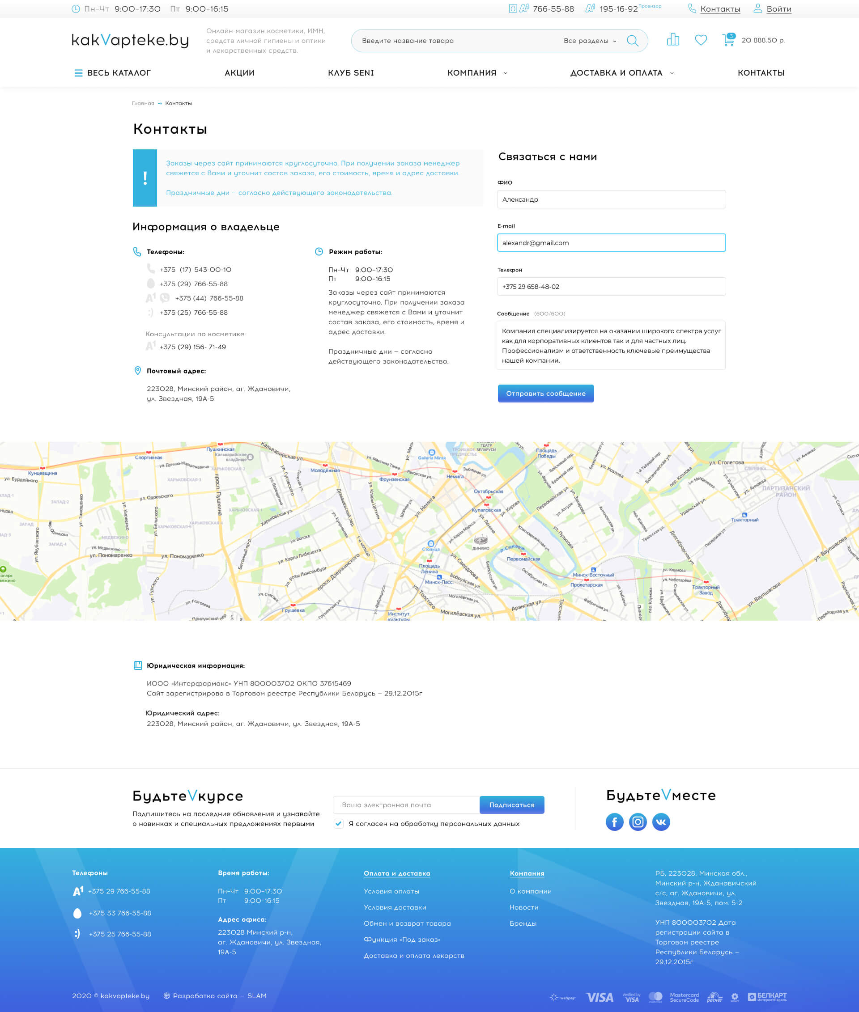Click the Войти login link
The height and width of the screenshot is (1012, 859).
pos(778,9)
